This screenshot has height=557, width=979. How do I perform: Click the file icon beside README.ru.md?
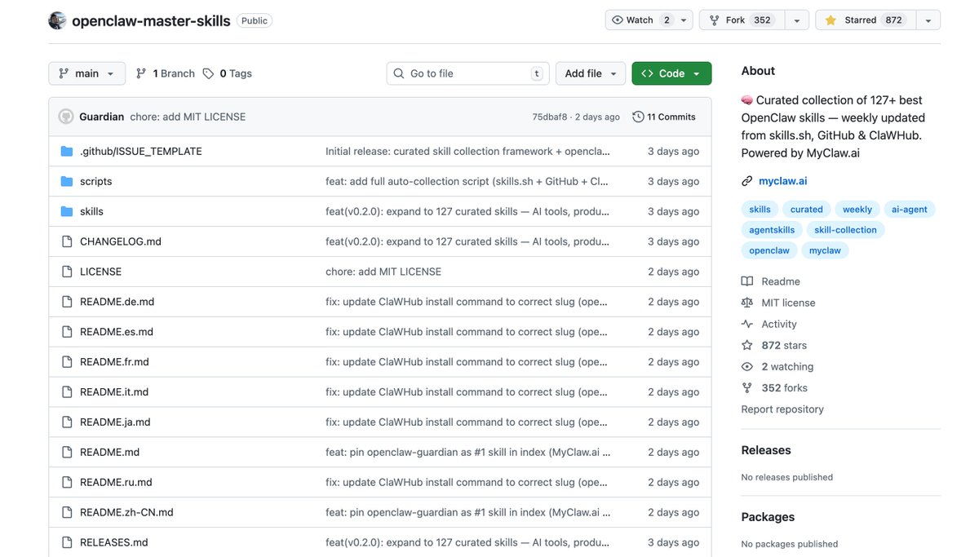(x=67, y=482)
